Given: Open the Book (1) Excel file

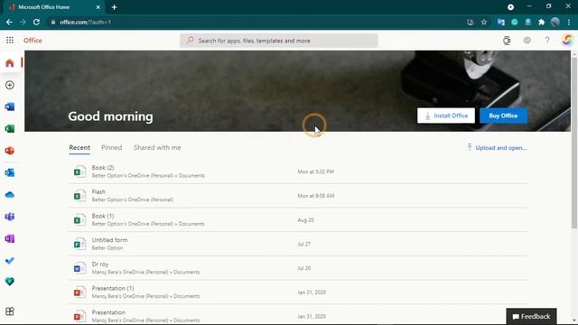Looking at the screenshot, I should 298,220.
